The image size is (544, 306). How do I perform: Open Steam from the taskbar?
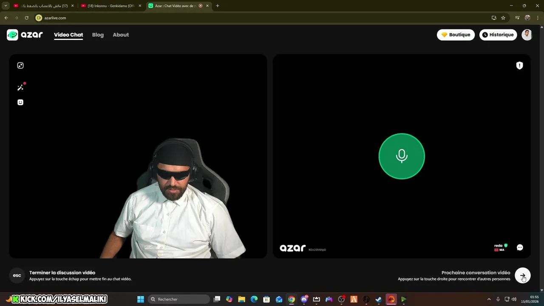(379, 299)
